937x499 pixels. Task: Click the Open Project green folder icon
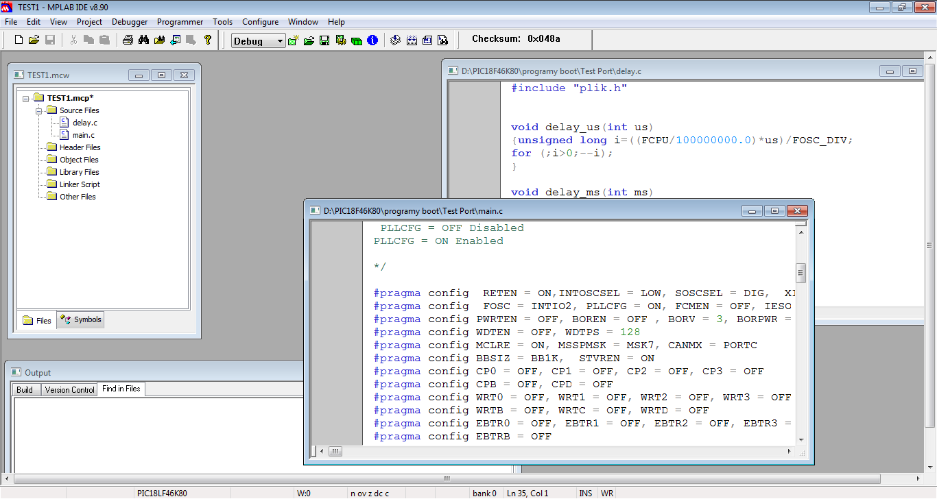pos(309,40)
